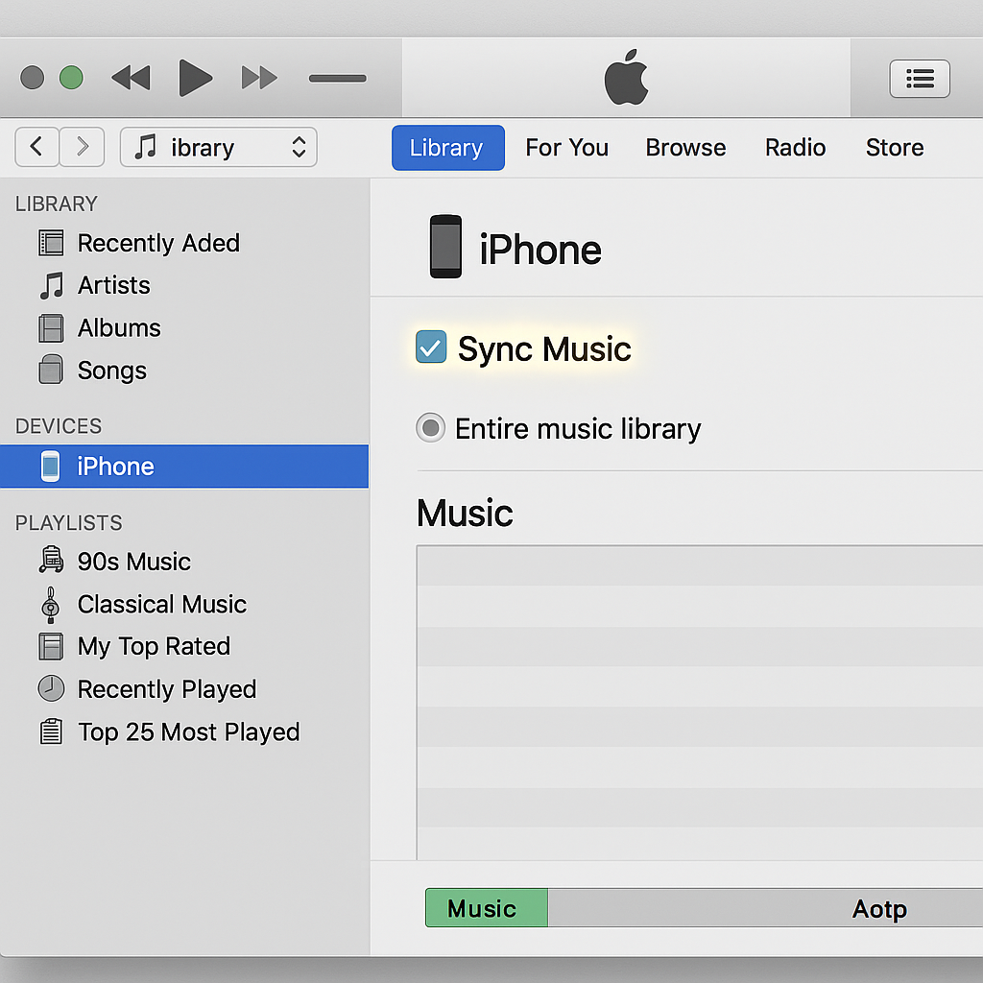Viewport: 983px width, 983px height.
Task: Click the Classical Music clef icon
Action: pos(51,605)
